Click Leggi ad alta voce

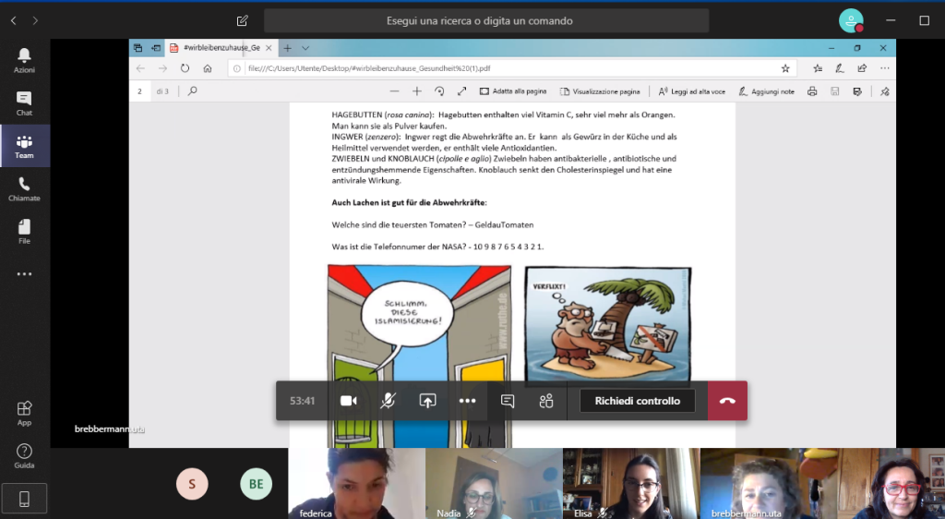692,91
